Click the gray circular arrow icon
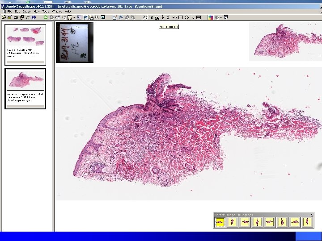 (51, 17)
